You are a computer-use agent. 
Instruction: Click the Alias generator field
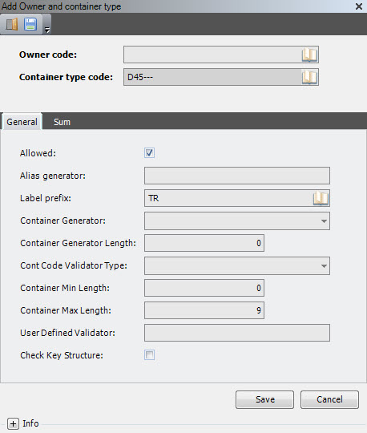coord(237,176)
